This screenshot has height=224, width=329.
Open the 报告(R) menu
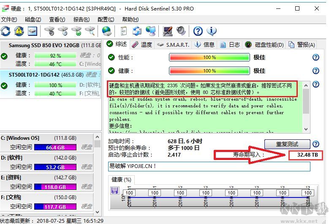(82, 19)
